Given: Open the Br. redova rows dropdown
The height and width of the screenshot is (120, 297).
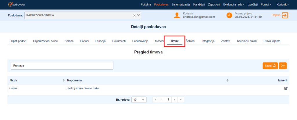Looking at the screenshot, I should 139,99.
